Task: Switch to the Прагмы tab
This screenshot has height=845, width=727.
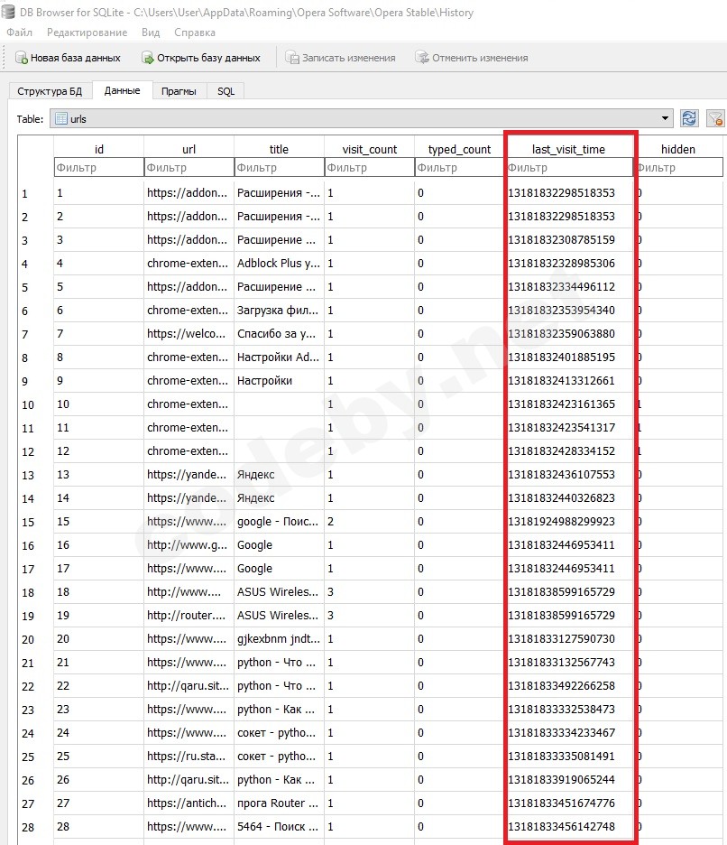Action: [179, 91]
